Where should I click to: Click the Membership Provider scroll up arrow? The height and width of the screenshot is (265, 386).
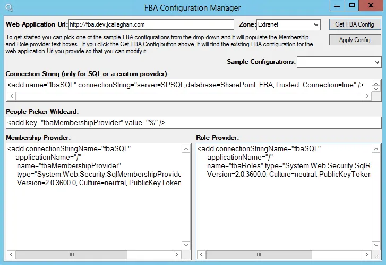pyautogui.click(x=186, y=148)
